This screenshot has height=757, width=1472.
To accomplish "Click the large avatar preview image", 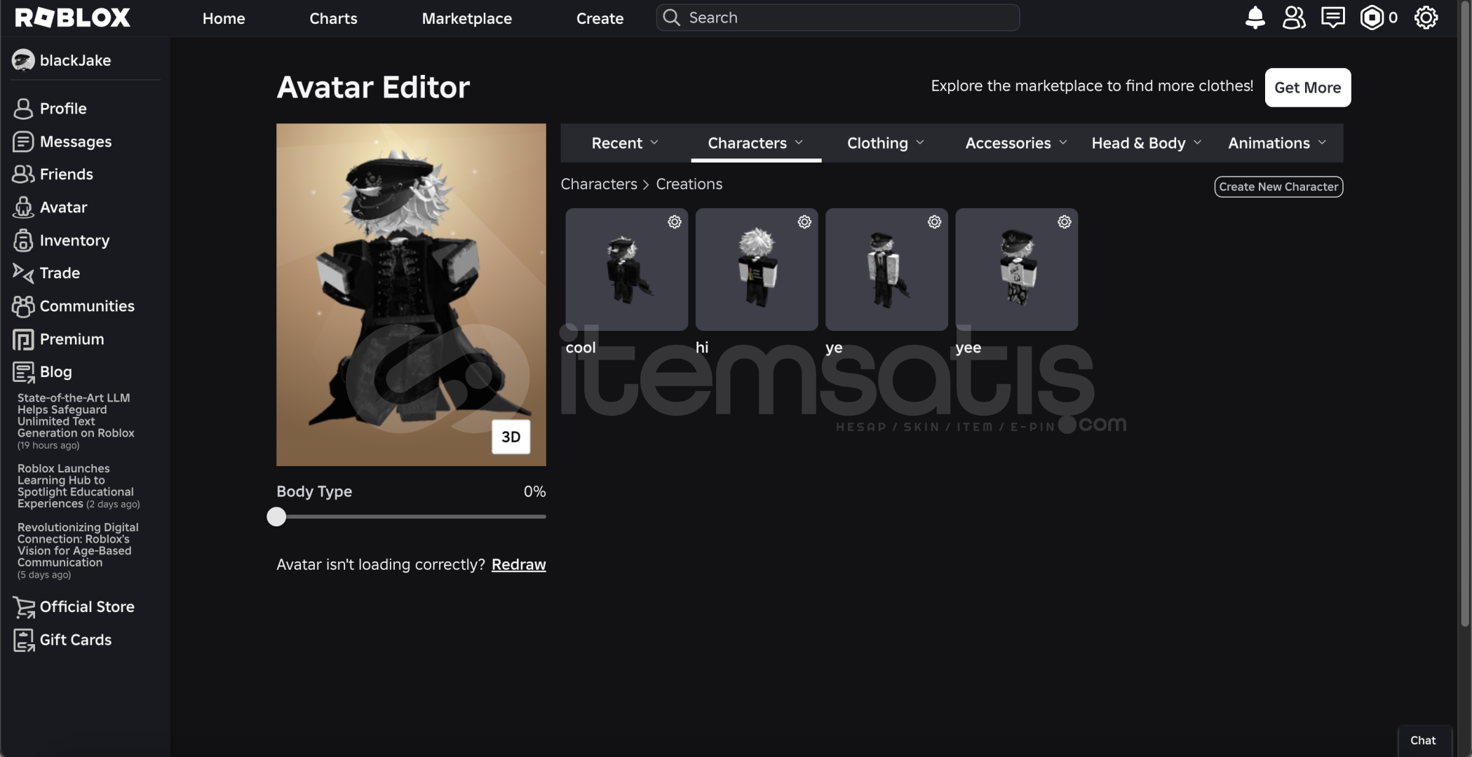I will click(411, 294).
